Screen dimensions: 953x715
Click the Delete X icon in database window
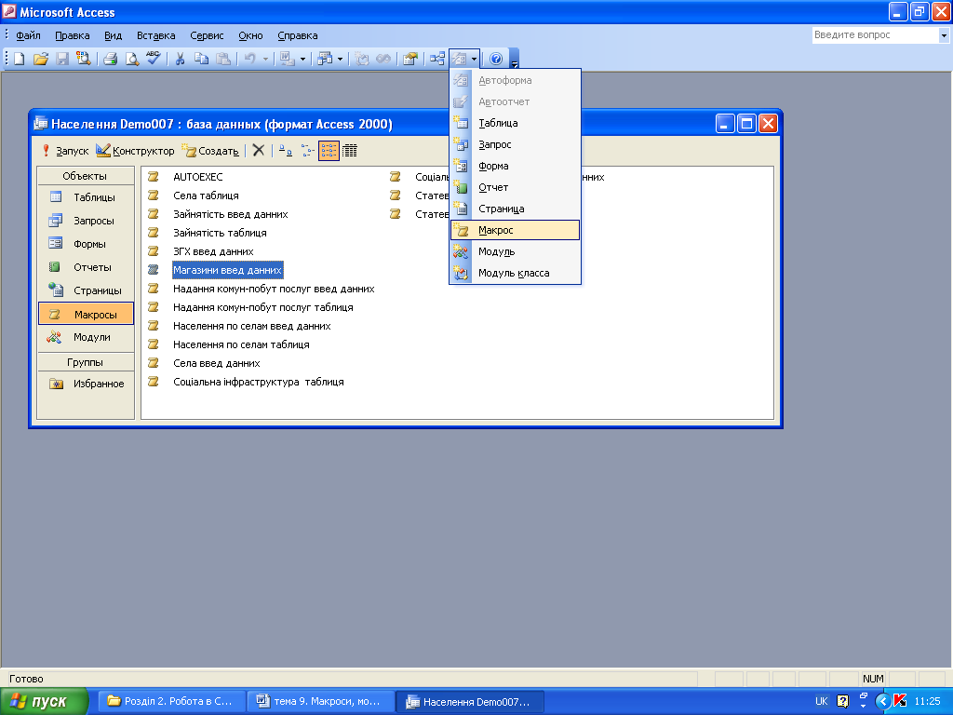259,151
